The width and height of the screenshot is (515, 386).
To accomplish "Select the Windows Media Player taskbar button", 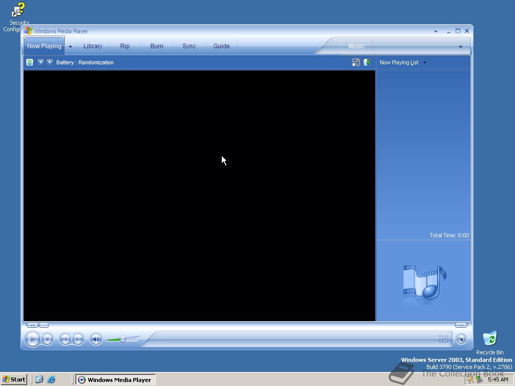I will click(x=115, y=380).
